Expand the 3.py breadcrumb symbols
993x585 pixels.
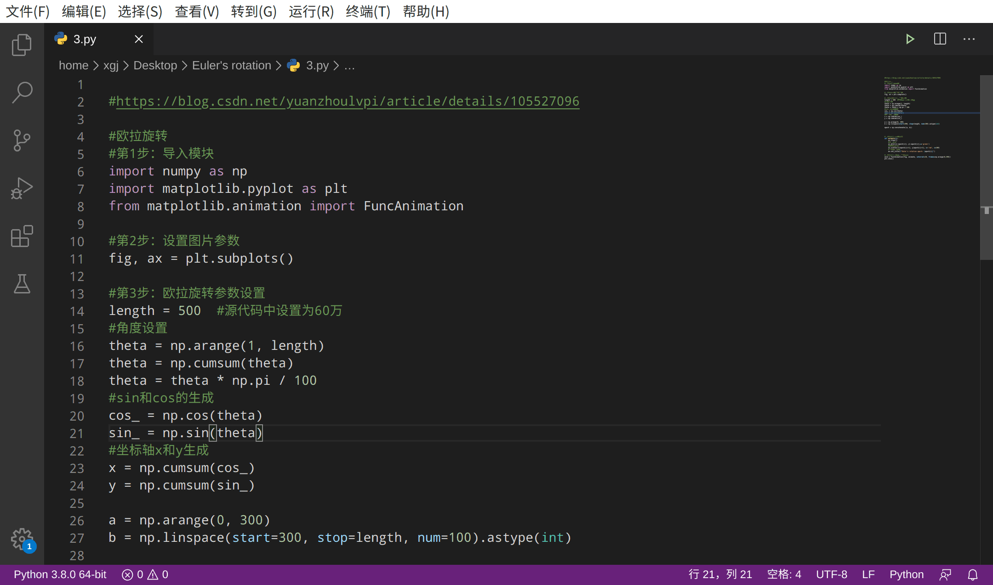pos(349,66)
